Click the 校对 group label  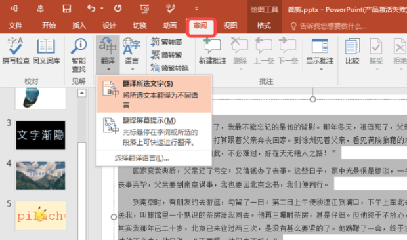32,81
